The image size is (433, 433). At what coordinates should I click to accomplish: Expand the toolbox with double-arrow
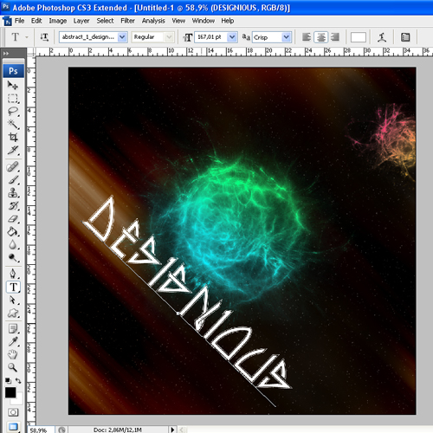[x=6, y=54]
